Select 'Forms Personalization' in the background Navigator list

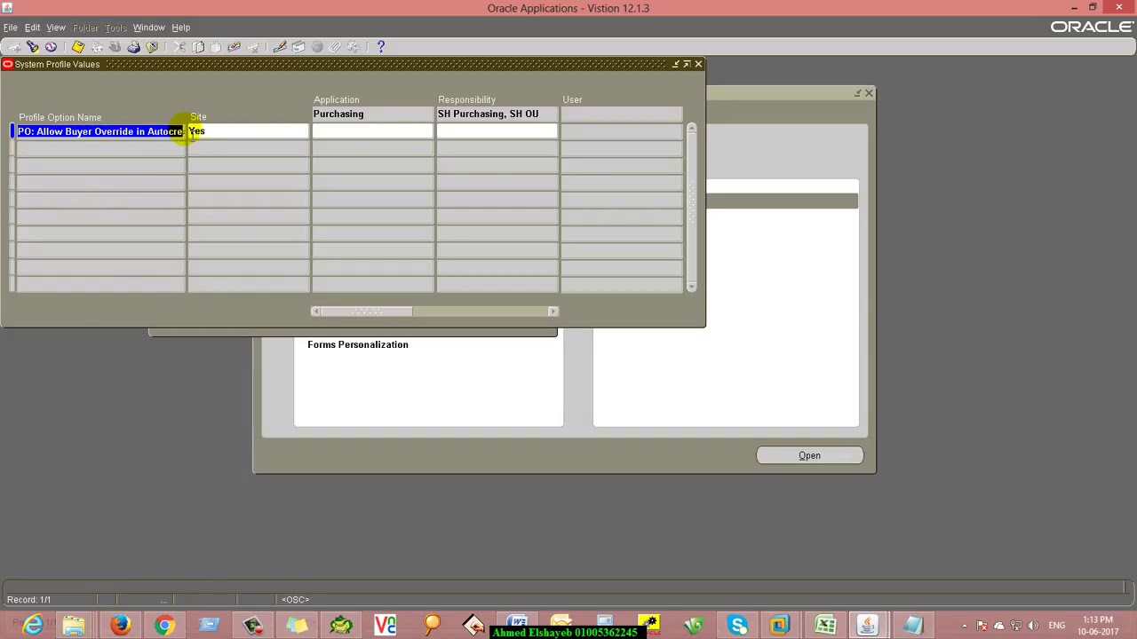tap(358, 344)
